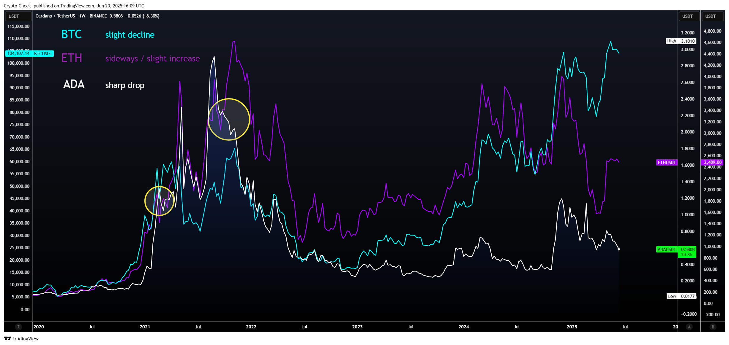Click the 2022 time axis label
The image size is (729, 345).
[251, 327]
